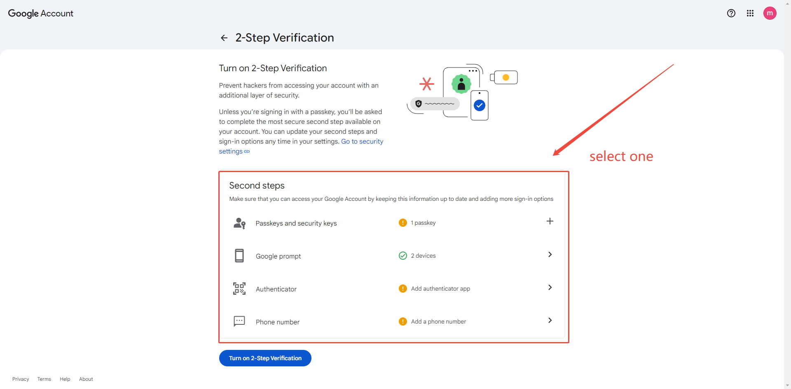Select the Add authenticator app status text
This screenshot has height=389, width=791.
[440, 289]
